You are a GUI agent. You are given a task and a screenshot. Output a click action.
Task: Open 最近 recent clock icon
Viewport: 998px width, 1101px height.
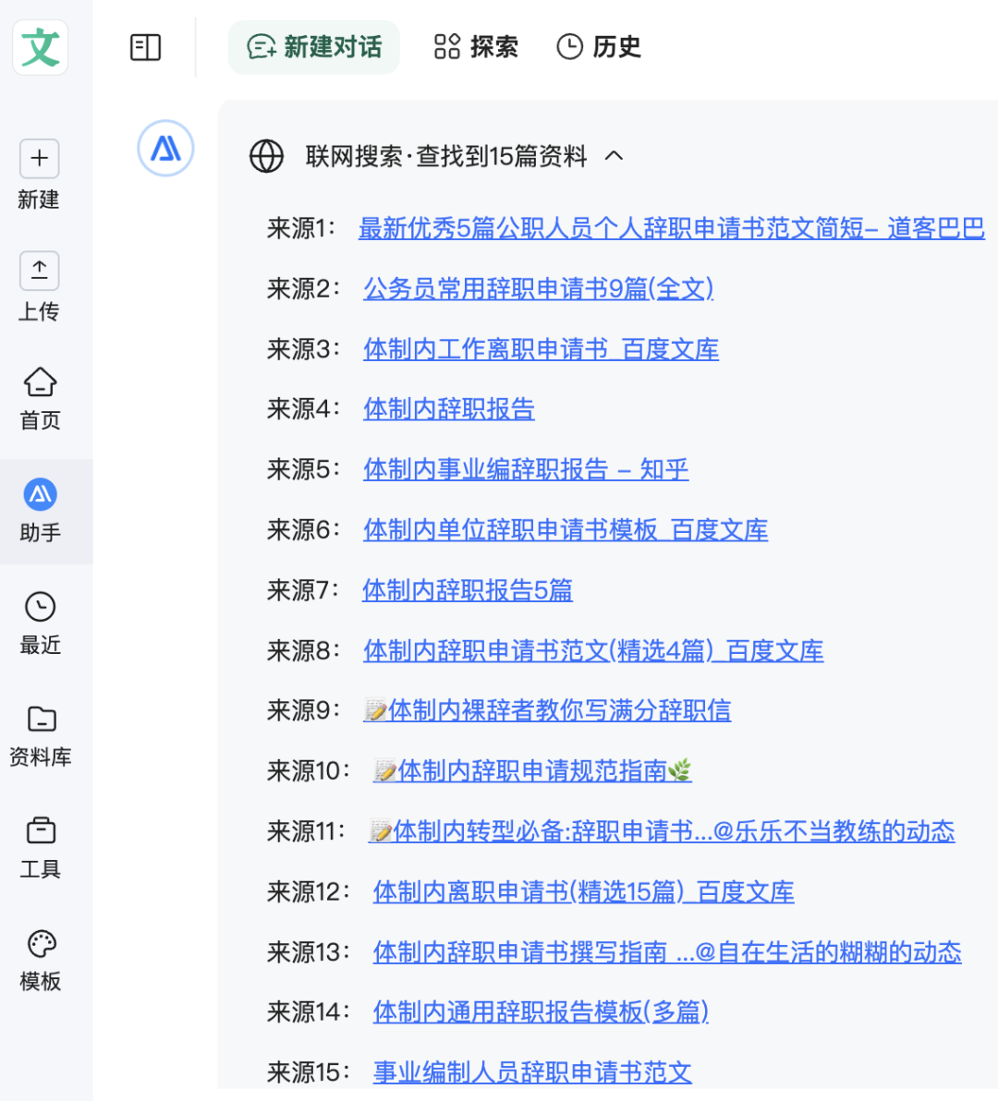pos(40,607)
